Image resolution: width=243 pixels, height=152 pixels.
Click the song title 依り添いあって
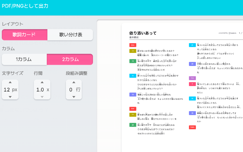143,33
